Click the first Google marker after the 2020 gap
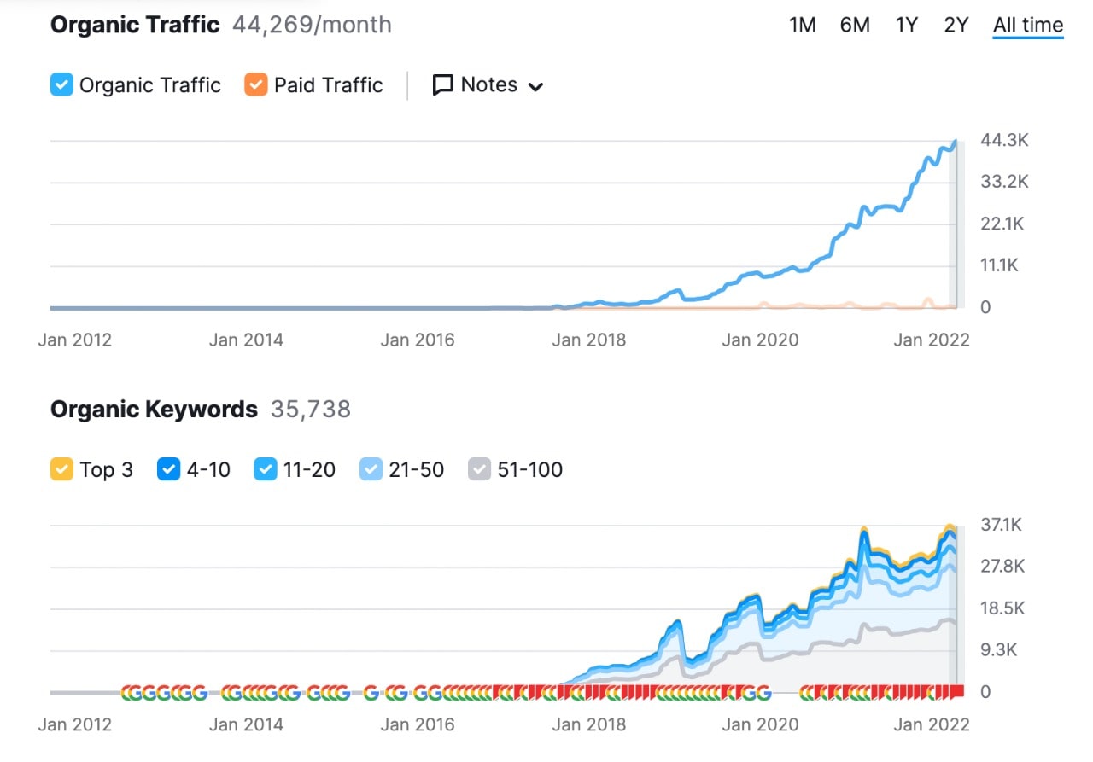Screen dimensions: 1093x762 pos(809,693)
